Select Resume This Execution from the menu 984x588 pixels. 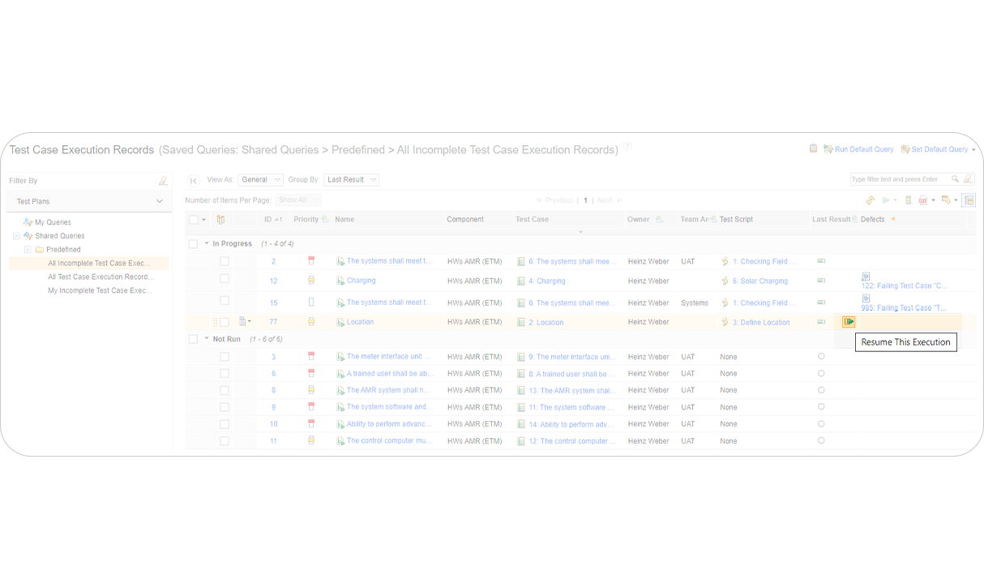[x=905, y=341]
